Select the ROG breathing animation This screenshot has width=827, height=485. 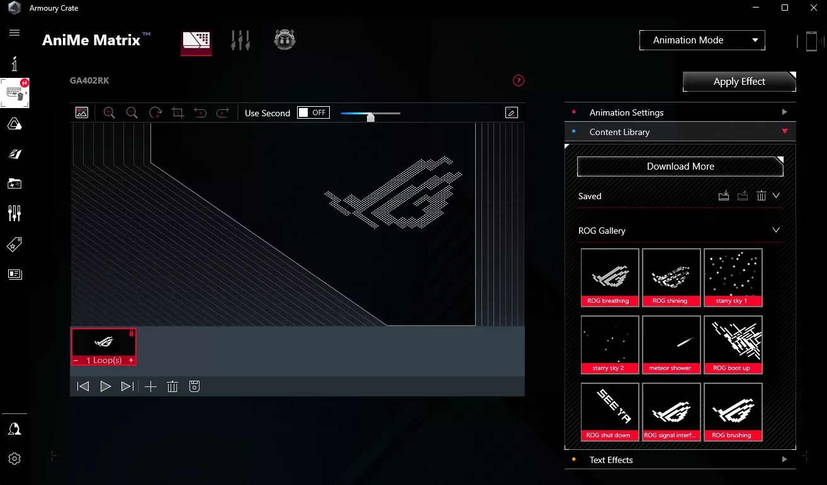(609, 278)
